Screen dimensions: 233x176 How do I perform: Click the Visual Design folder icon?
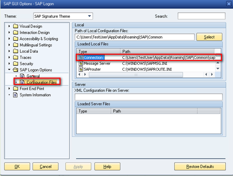pyautogui.click(x=15, y=26)
